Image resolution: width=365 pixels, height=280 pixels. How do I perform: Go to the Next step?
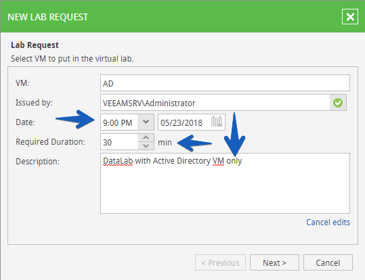pos(274,262)
